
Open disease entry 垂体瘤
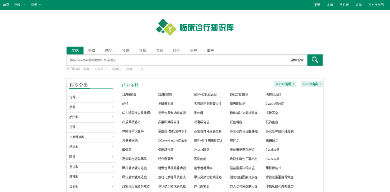[x=199, y=113]
